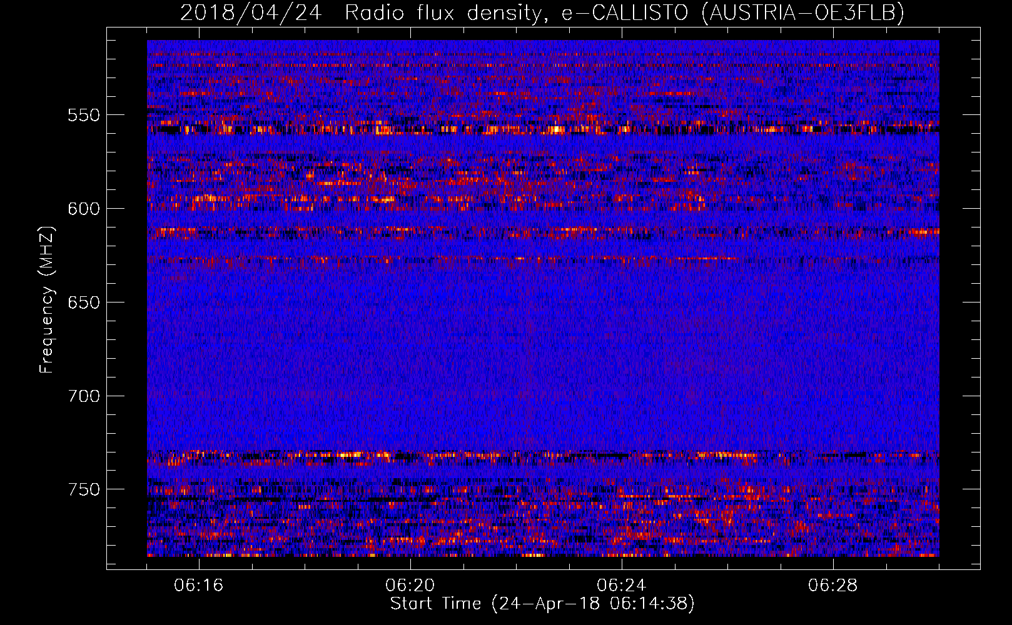Click the 600 frequency tick label

[84, 209]
